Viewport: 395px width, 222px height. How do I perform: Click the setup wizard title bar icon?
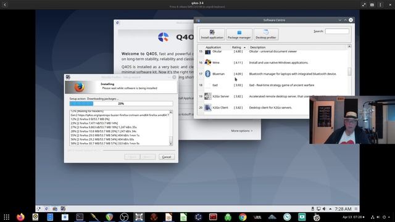(x=68, y=77)
